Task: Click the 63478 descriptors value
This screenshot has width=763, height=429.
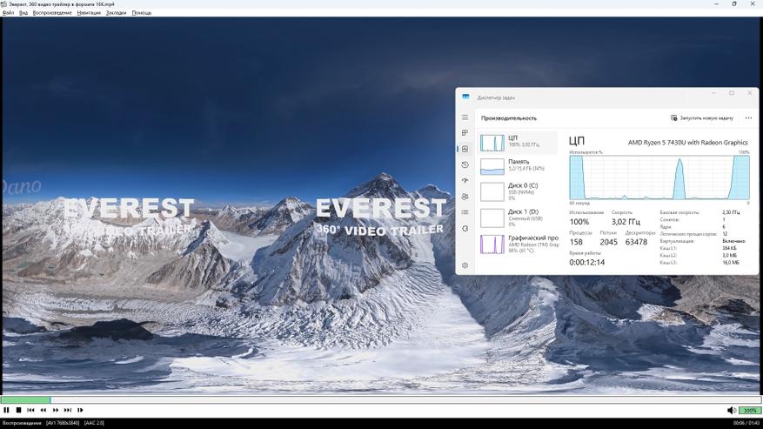Action: point(636,242)
